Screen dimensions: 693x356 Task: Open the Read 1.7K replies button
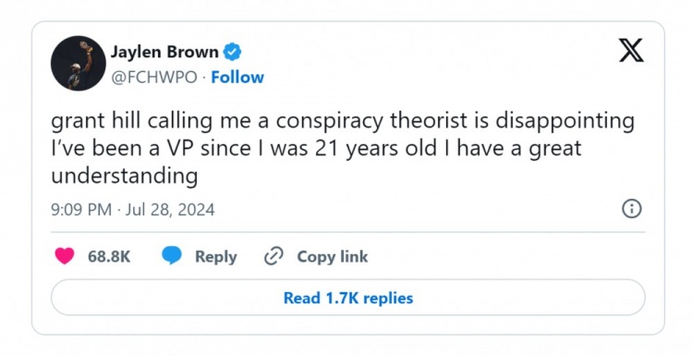[x=348, y=297]
